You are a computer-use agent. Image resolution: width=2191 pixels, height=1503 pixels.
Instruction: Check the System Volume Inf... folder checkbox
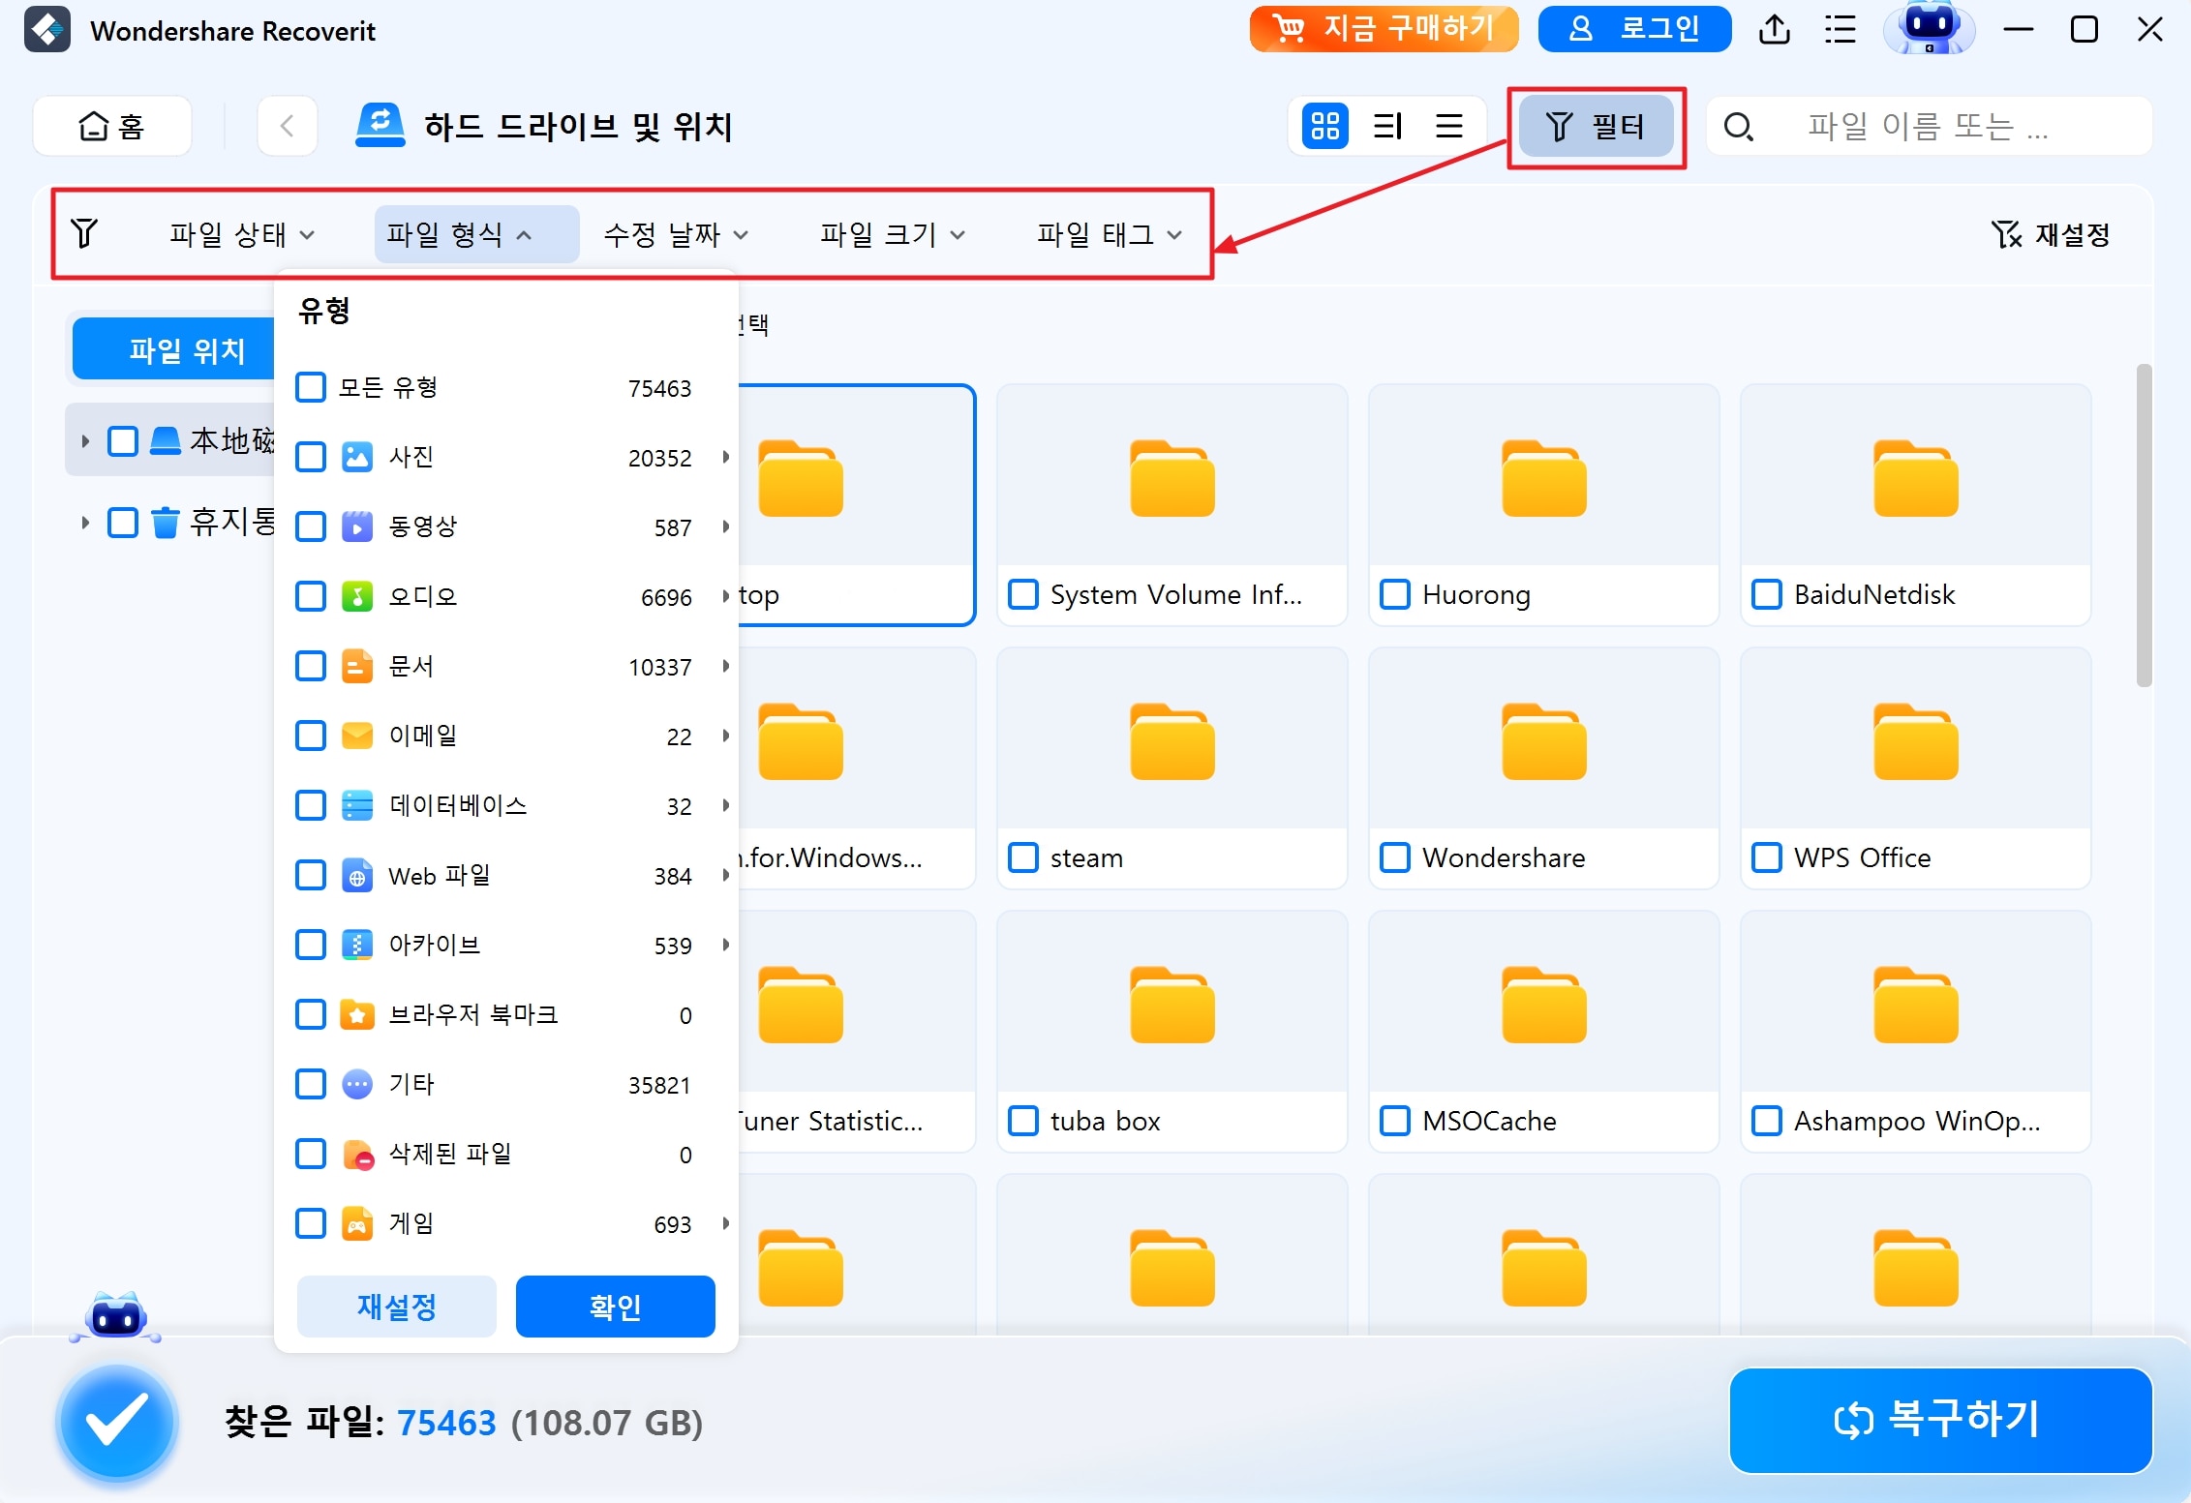1023,594
